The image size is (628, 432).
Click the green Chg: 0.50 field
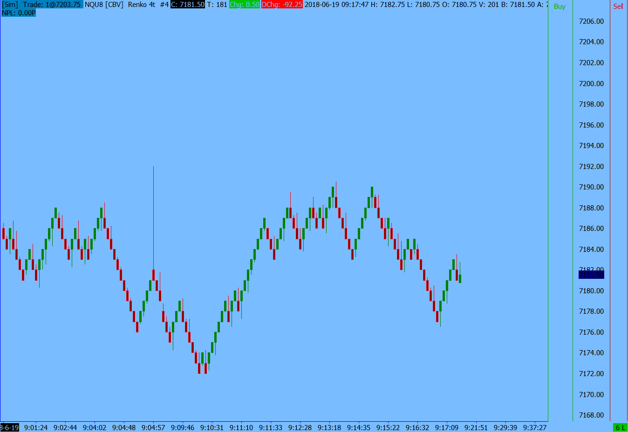tap(245, 5)
